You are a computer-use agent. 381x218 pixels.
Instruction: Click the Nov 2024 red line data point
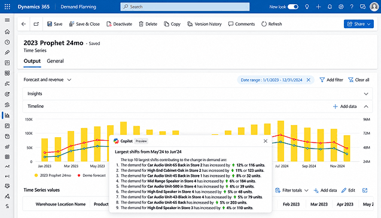click(334, 142)
